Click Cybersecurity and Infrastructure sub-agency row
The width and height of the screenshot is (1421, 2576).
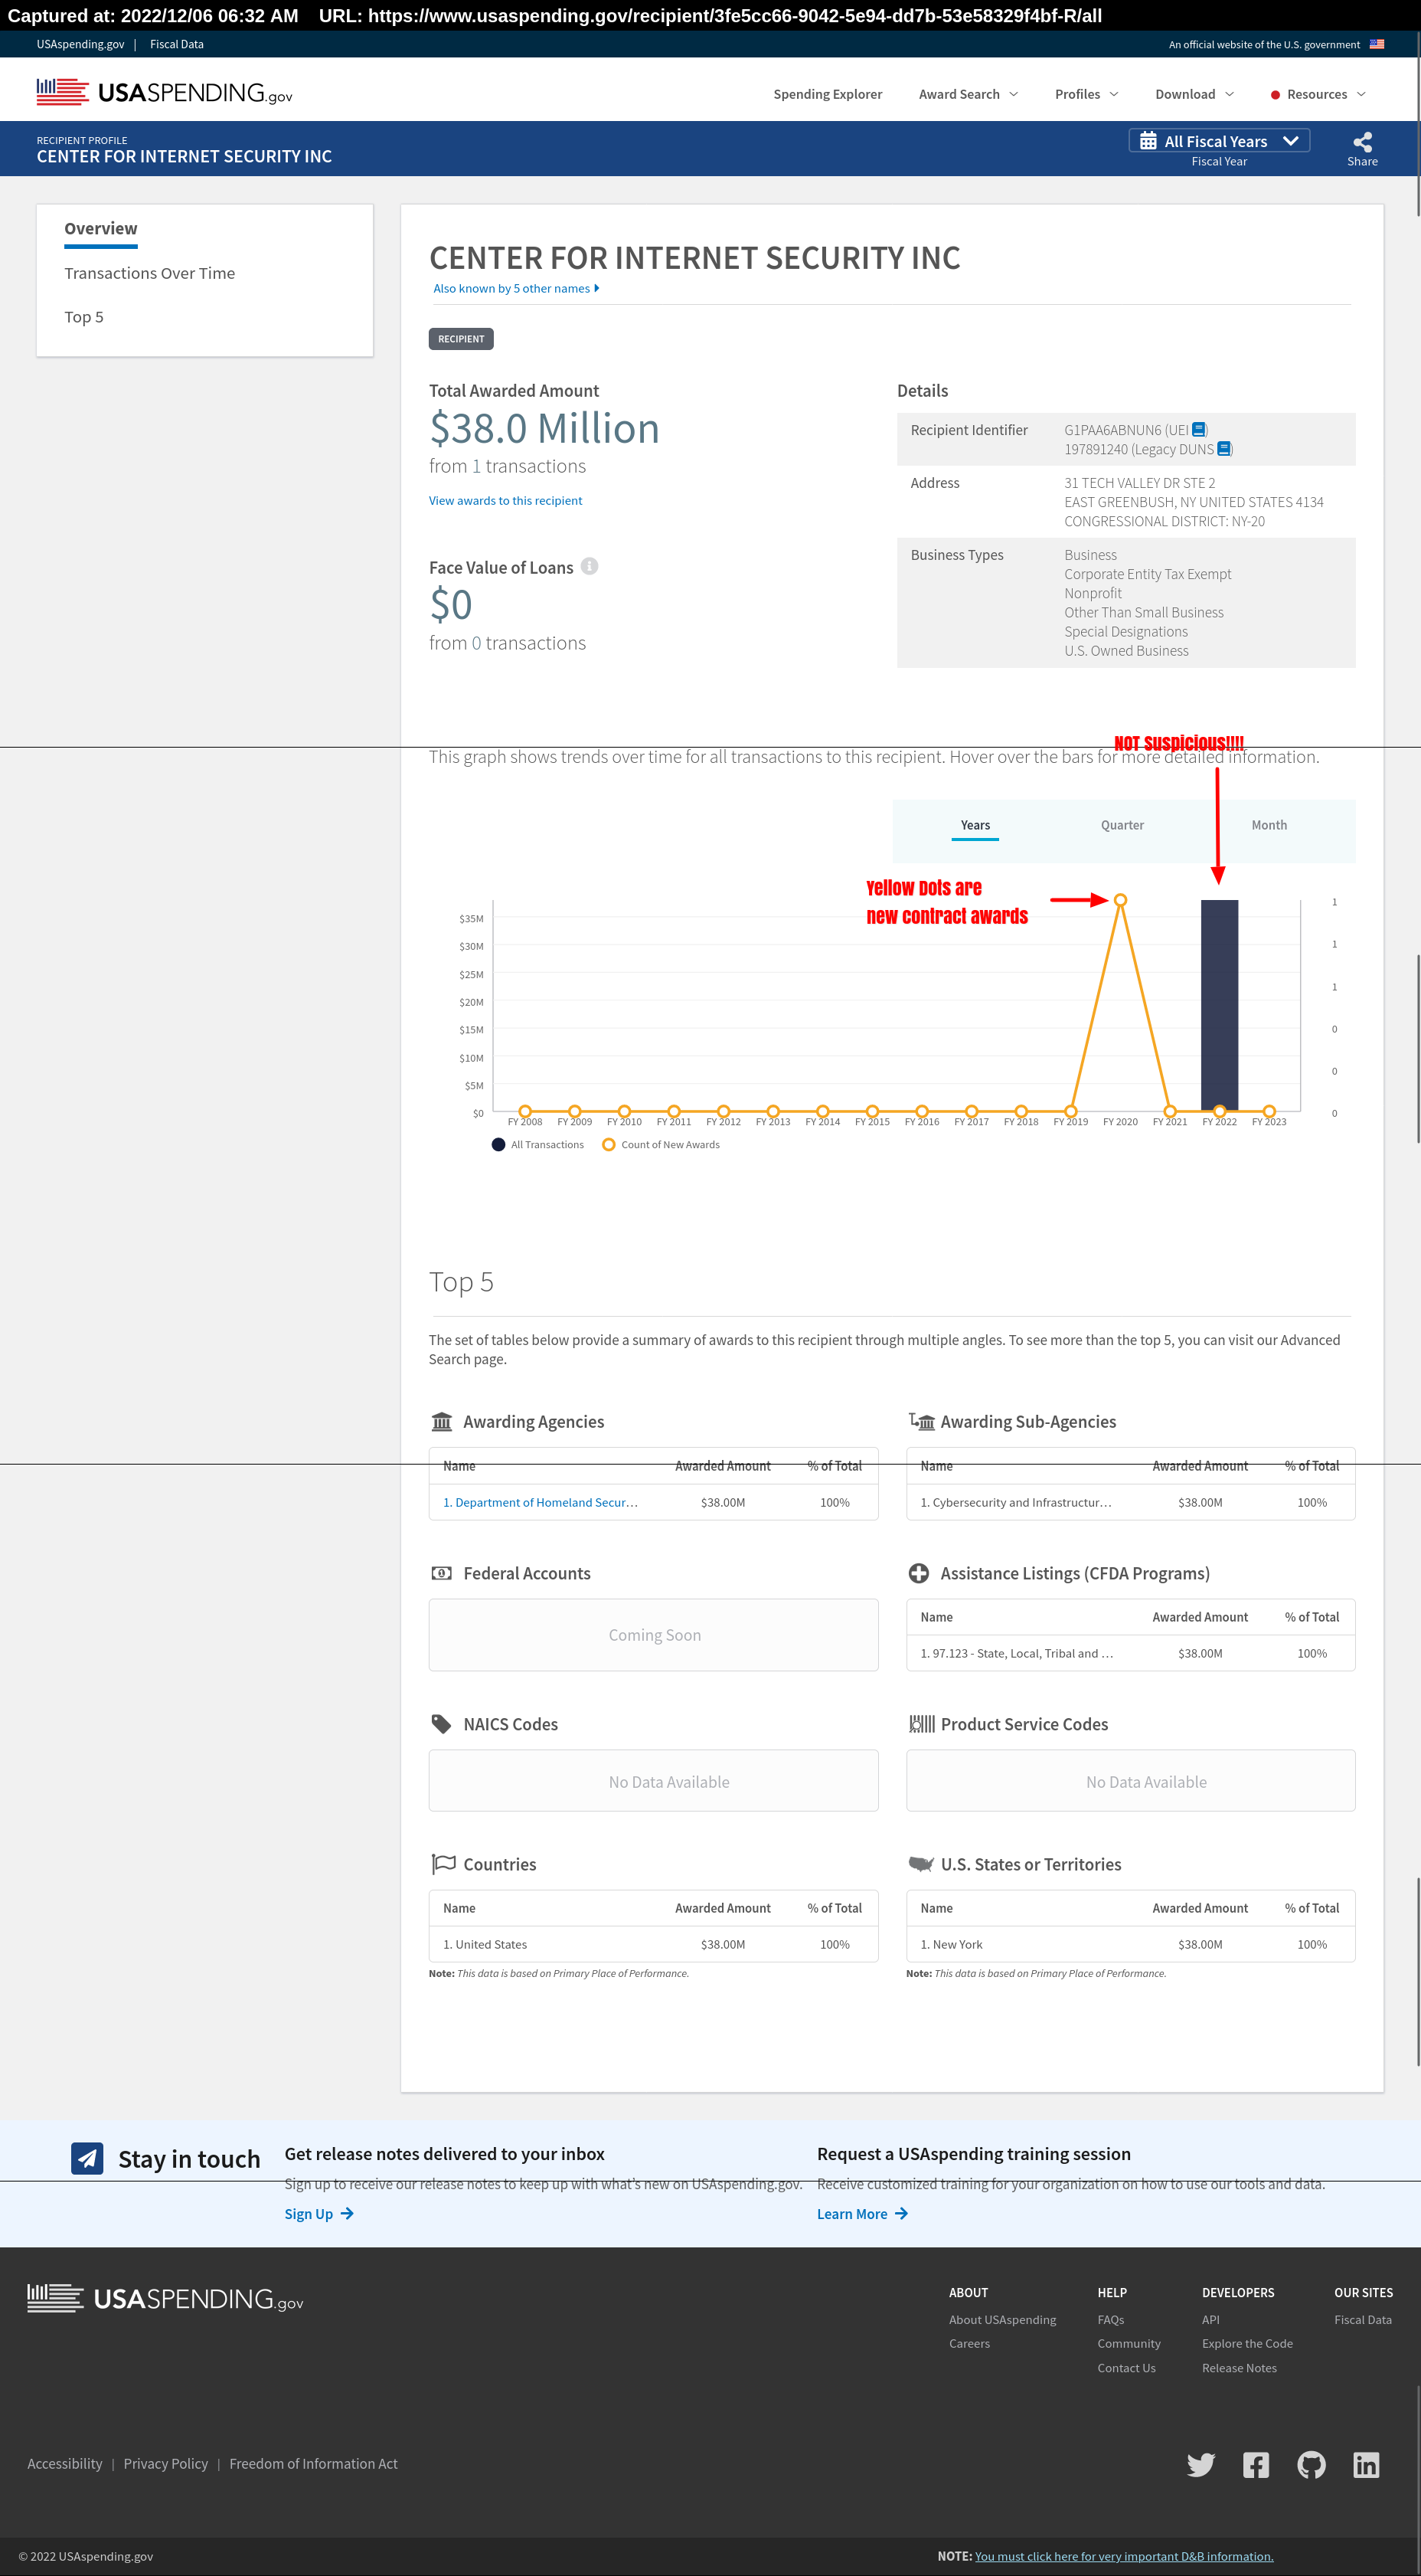point(1130,1502)
